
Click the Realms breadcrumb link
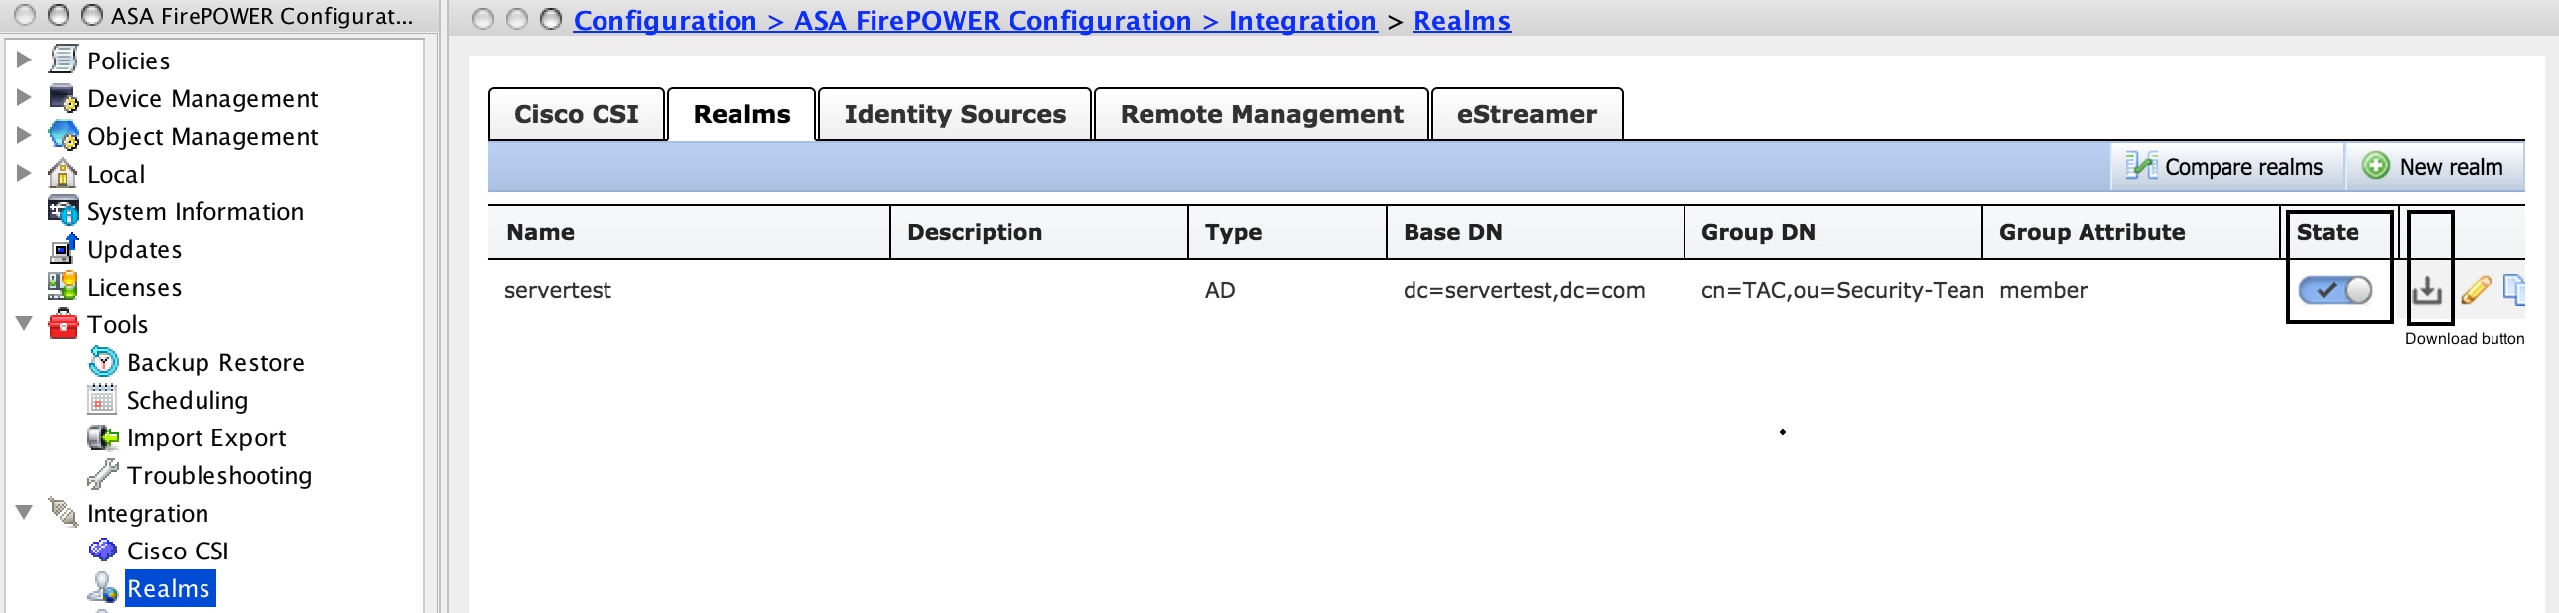click(x=1461, y=20)
